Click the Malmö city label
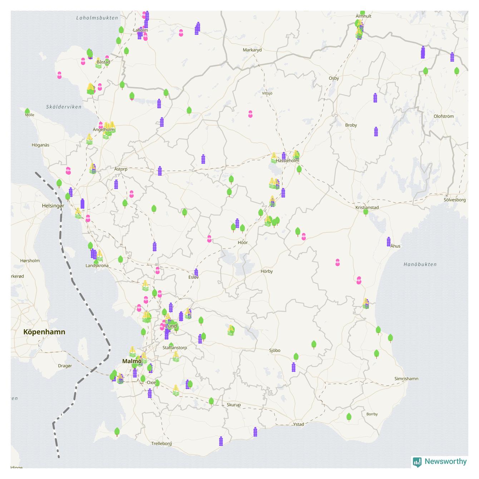This screenshot has width=479, height=479. tap(132, 361)
